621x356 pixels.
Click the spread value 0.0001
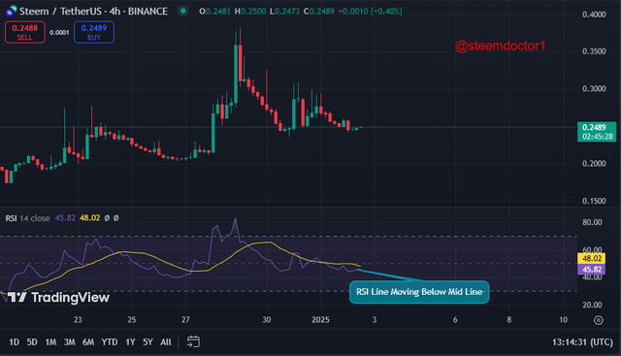[59, 32]
